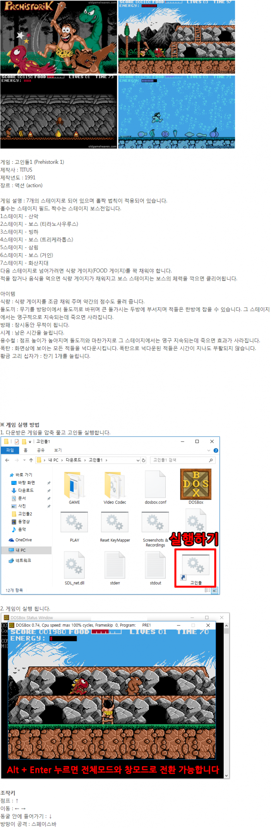This screenshot has width=271, height=828.
Task: Switch Explorer to details view icon
Action: point(208,590)
